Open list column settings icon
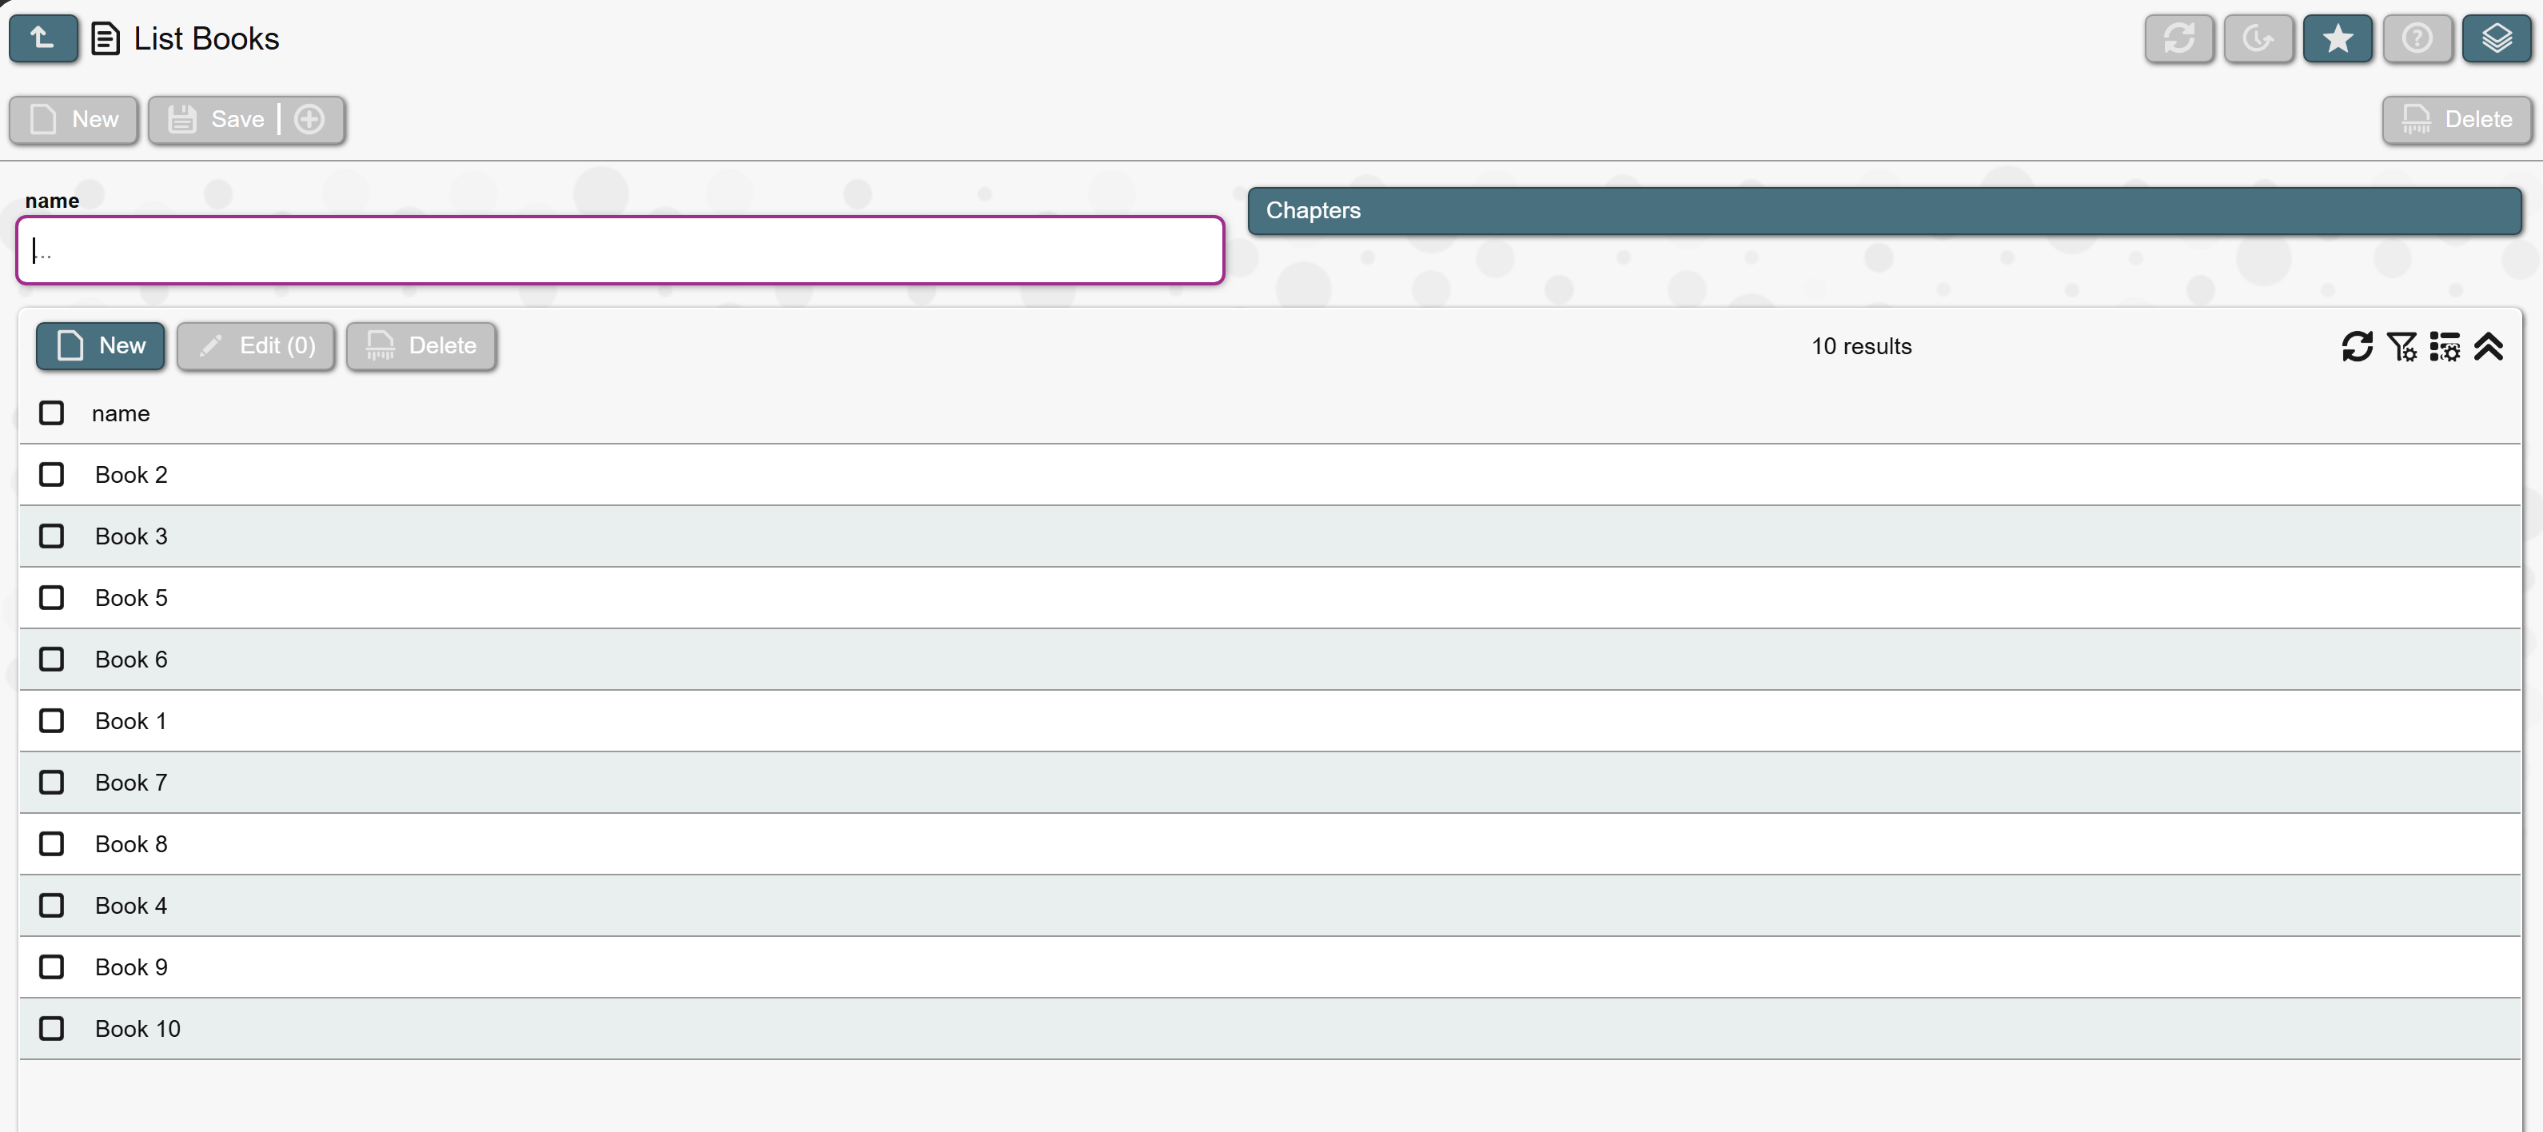Screen dimensions: 2543x1132 [x=2445, y=346]
